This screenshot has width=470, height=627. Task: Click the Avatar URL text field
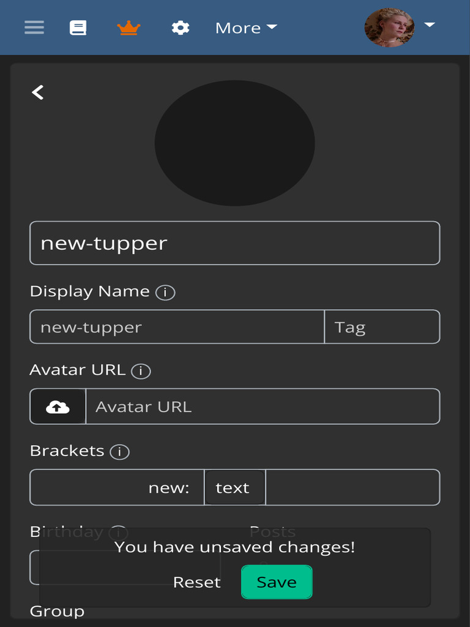point(263,407)
